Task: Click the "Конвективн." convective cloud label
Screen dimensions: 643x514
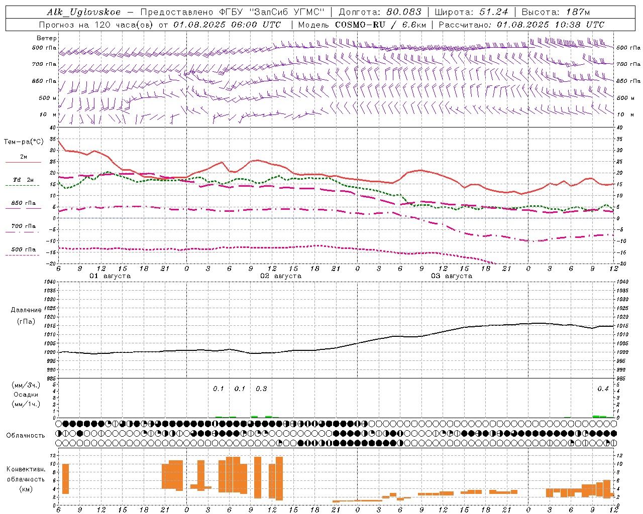Action: tap(26, 469)
